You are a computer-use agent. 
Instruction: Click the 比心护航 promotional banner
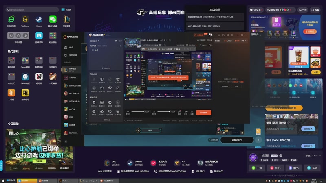tap(39, 150)
